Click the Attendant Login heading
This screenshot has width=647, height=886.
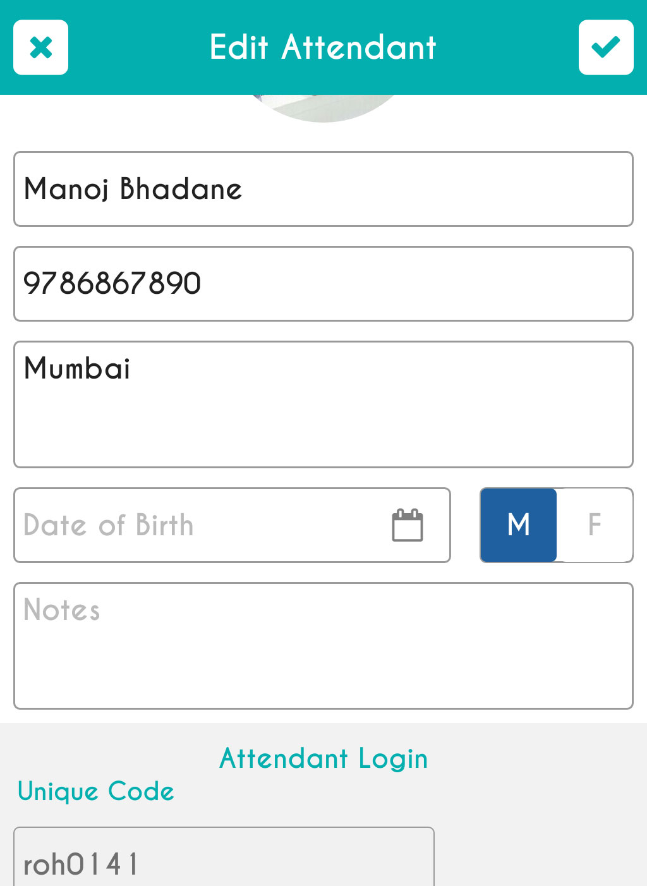coord(323,758)
